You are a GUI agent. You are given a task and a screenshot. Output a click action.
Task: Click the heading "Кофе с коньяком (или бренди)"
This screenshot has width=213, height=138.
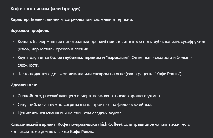(x=45, y=9)
